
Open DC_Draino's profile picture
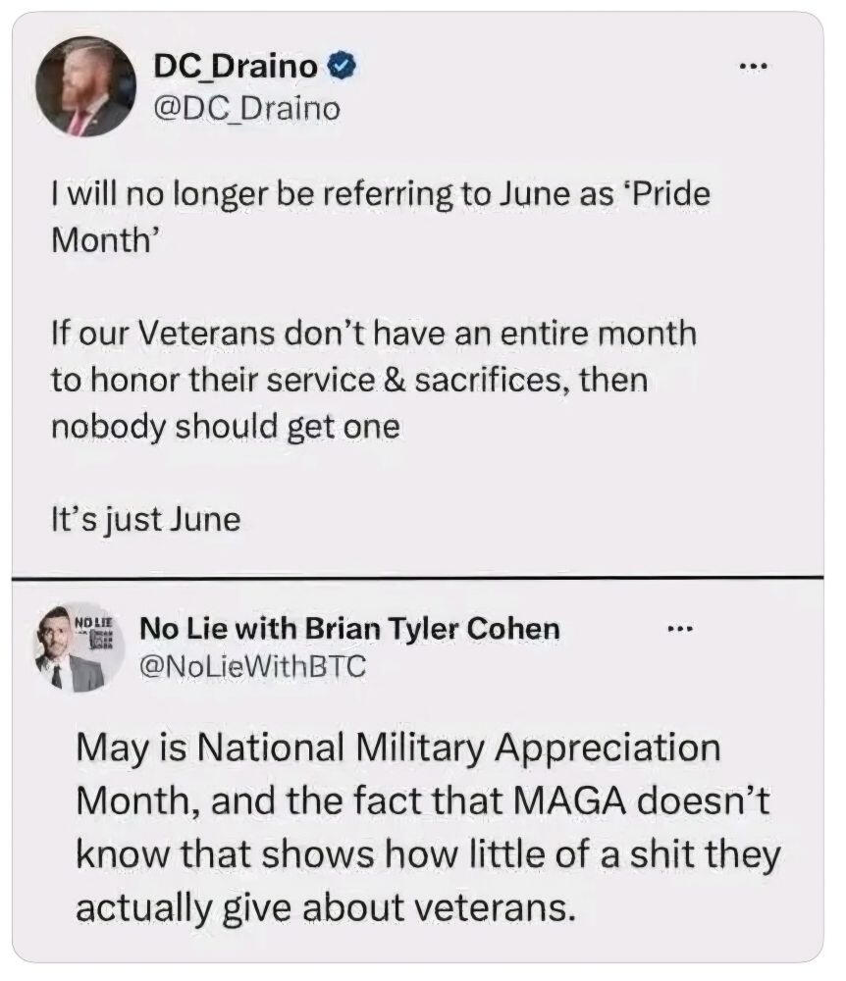(x=85, y=86)
